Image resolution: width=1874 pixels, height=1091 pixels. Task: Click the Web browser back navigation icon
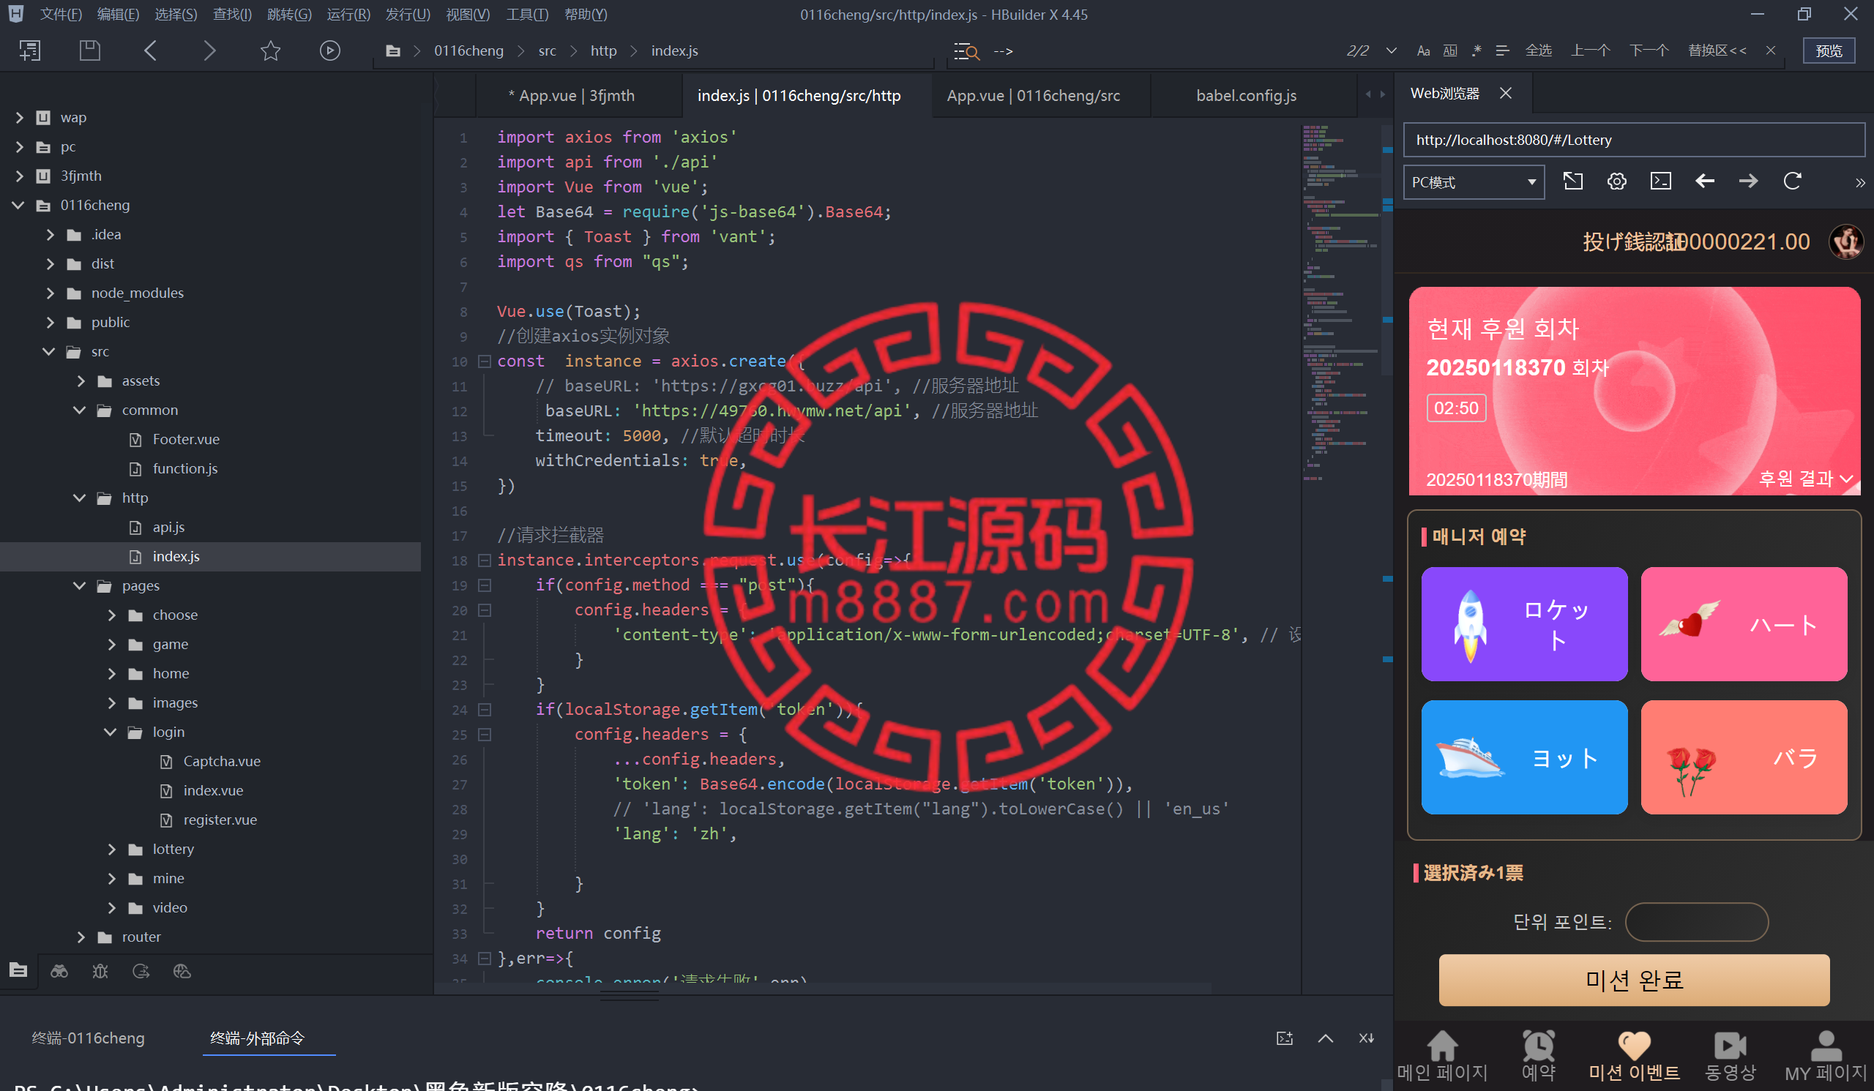point(1705,181)
